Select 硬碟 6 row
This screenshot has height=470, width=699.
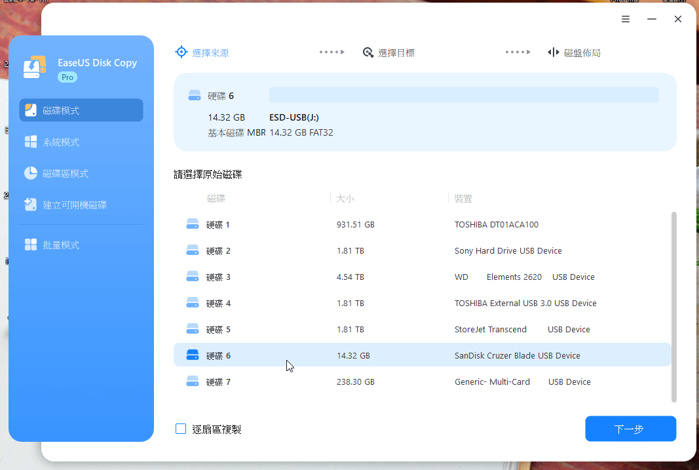click(422, 355)
